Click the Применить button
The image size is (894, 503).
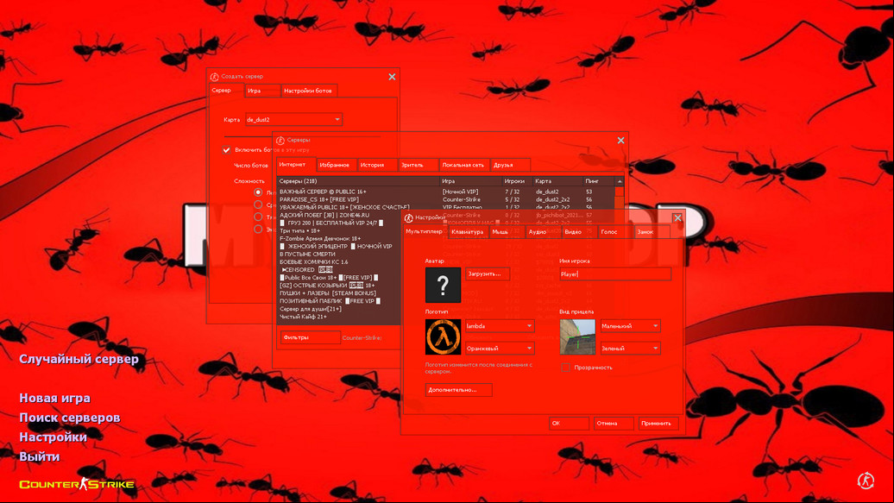[x=658, y=423]
